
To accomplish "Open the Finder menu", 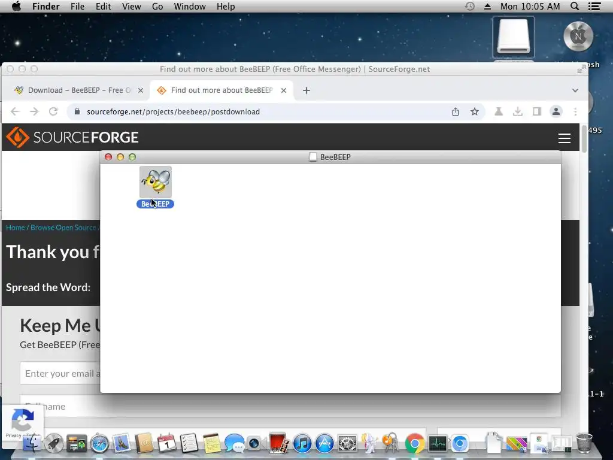I will click(45, 6).
